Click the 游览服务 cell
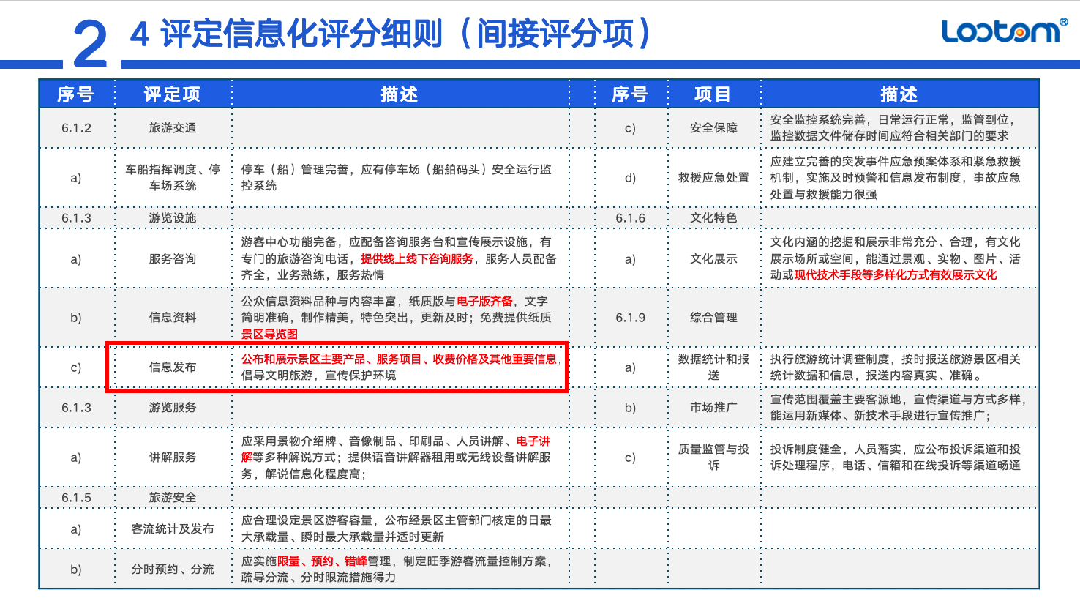1080x609 pixels. (173, 408)
